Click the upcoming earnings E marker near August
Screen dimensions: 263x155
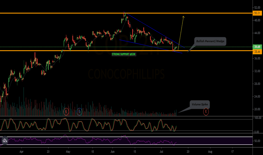point(206,112)
